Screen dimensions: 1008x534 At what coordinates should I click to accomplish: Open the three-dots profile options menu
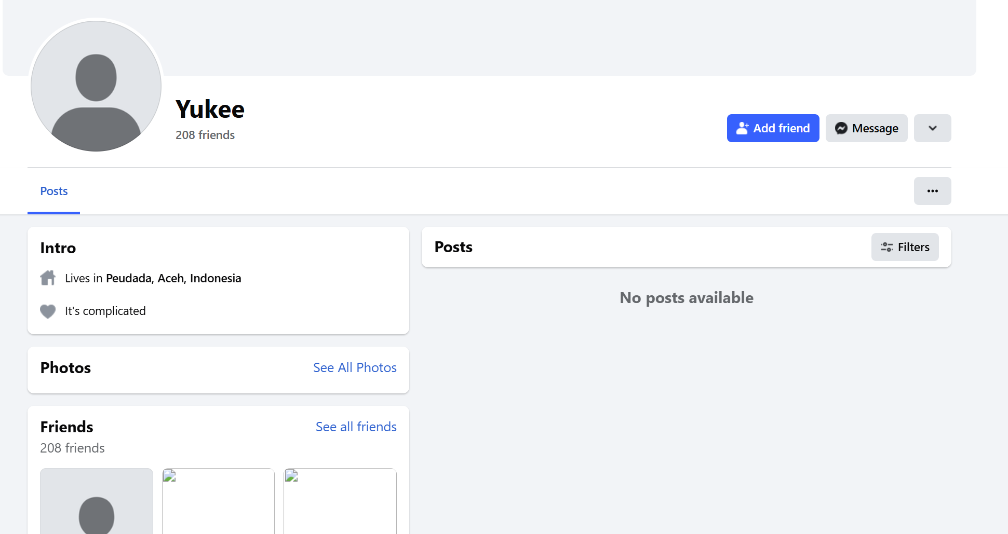pos(932,191)
